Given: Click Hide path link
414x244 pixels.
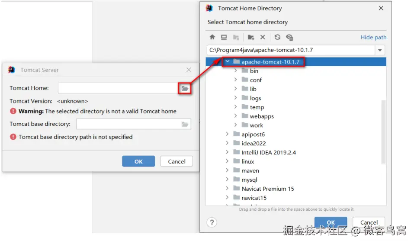Looking at the screenshot, I should point(373,37).
